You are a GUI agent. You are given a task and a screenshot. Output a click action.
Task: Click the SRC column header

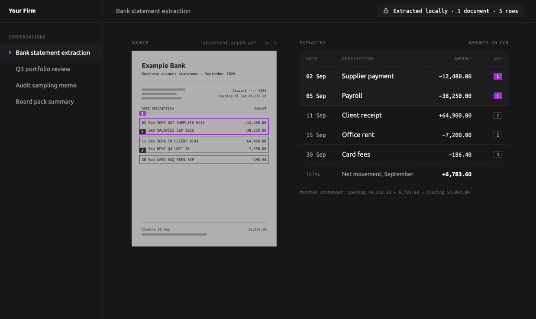(x=497, y=59)
